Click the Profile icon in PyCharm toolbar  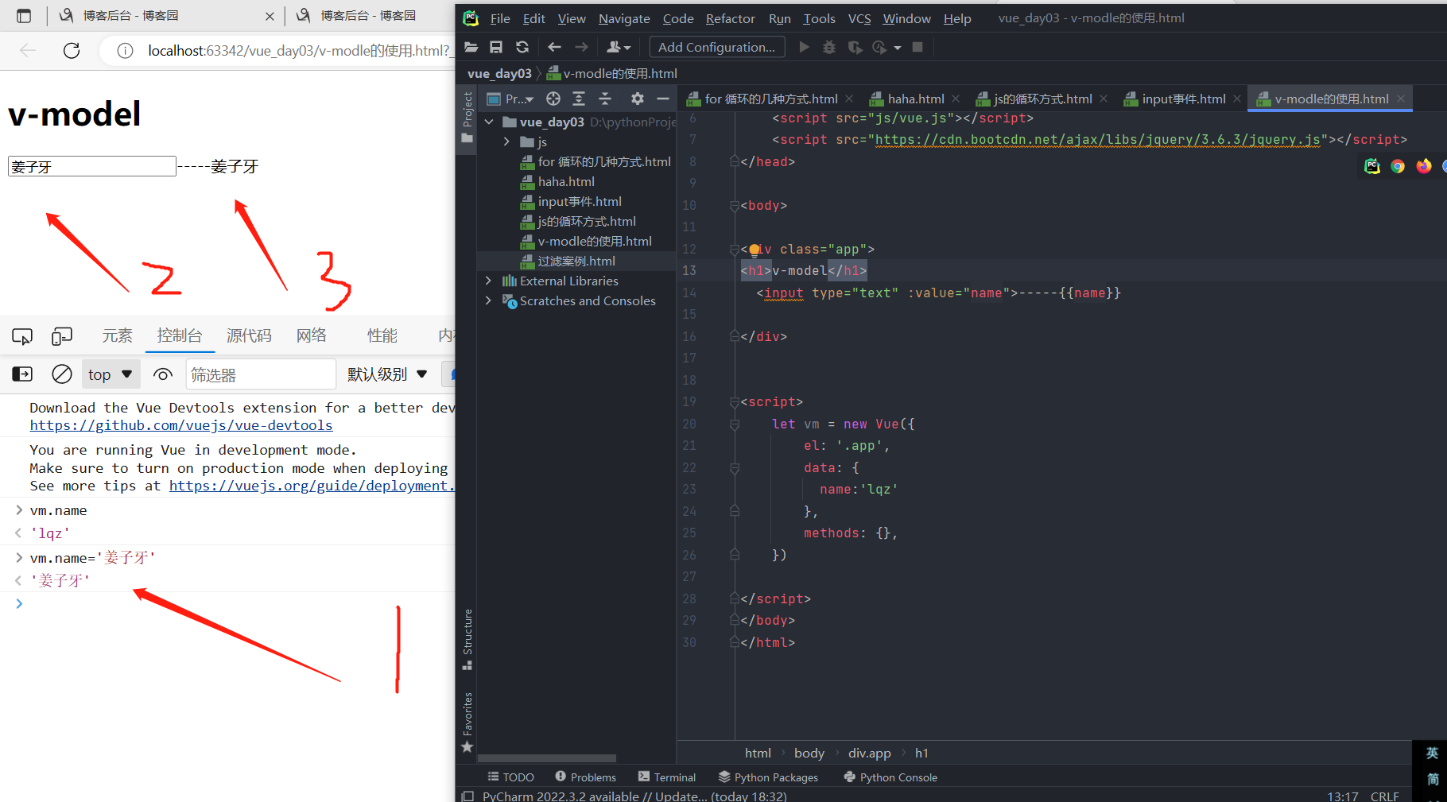[879, 48]
